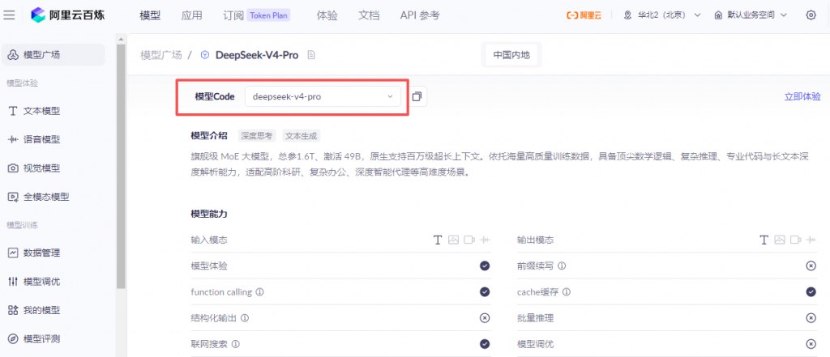Open 数据管理 in the sidebar
The height and width of the screenshot is (357, 830).
click(x=41, y=253)
